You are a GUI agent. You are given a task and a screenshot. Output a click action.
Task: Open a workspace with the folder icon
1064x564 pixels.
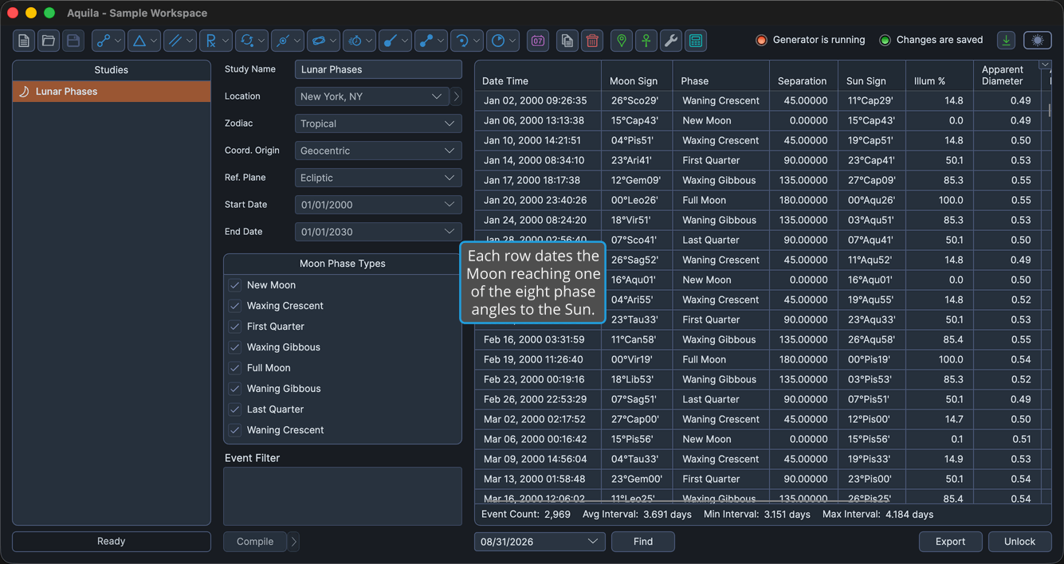[49, 41]
